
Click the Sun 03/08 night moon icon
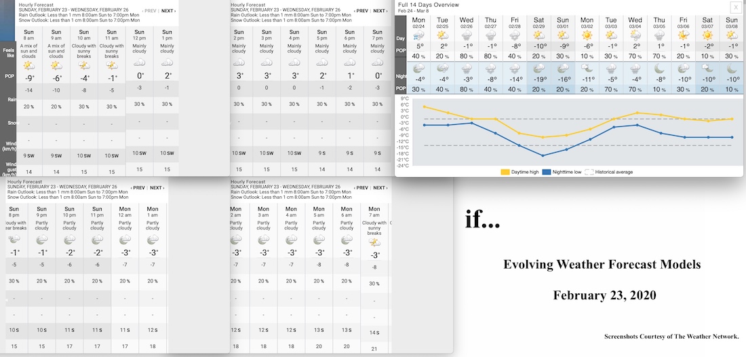[732, 69]
